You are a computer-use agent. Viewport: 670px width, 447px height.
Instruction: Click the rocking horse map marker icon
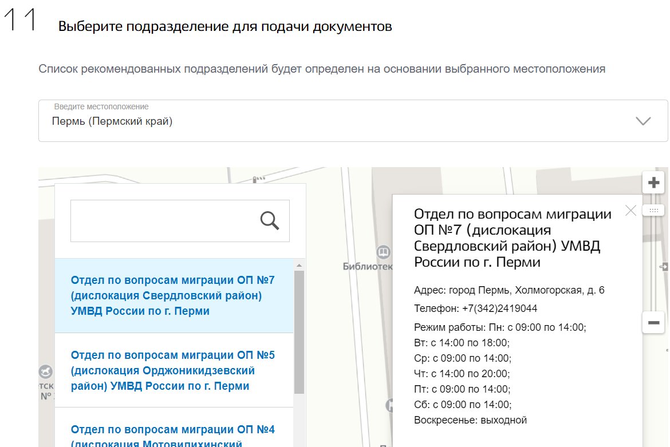[46, 372]
